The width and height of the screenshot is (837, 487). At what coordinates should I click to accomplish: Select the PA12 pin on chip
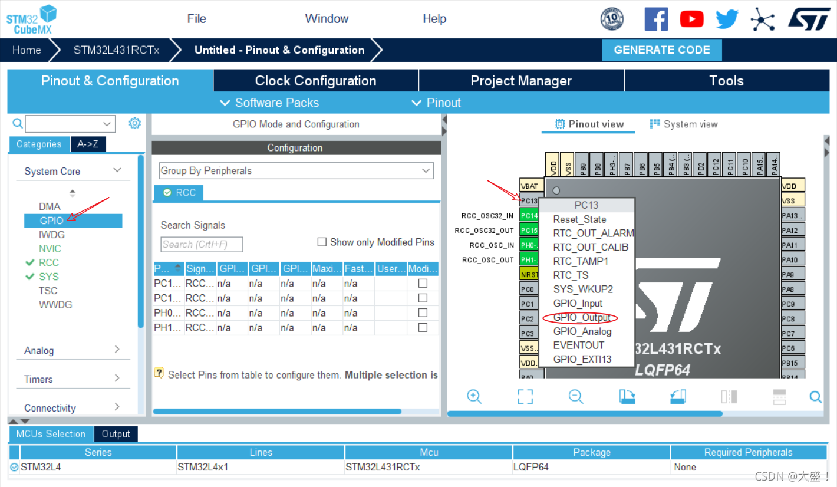(793, 230)
